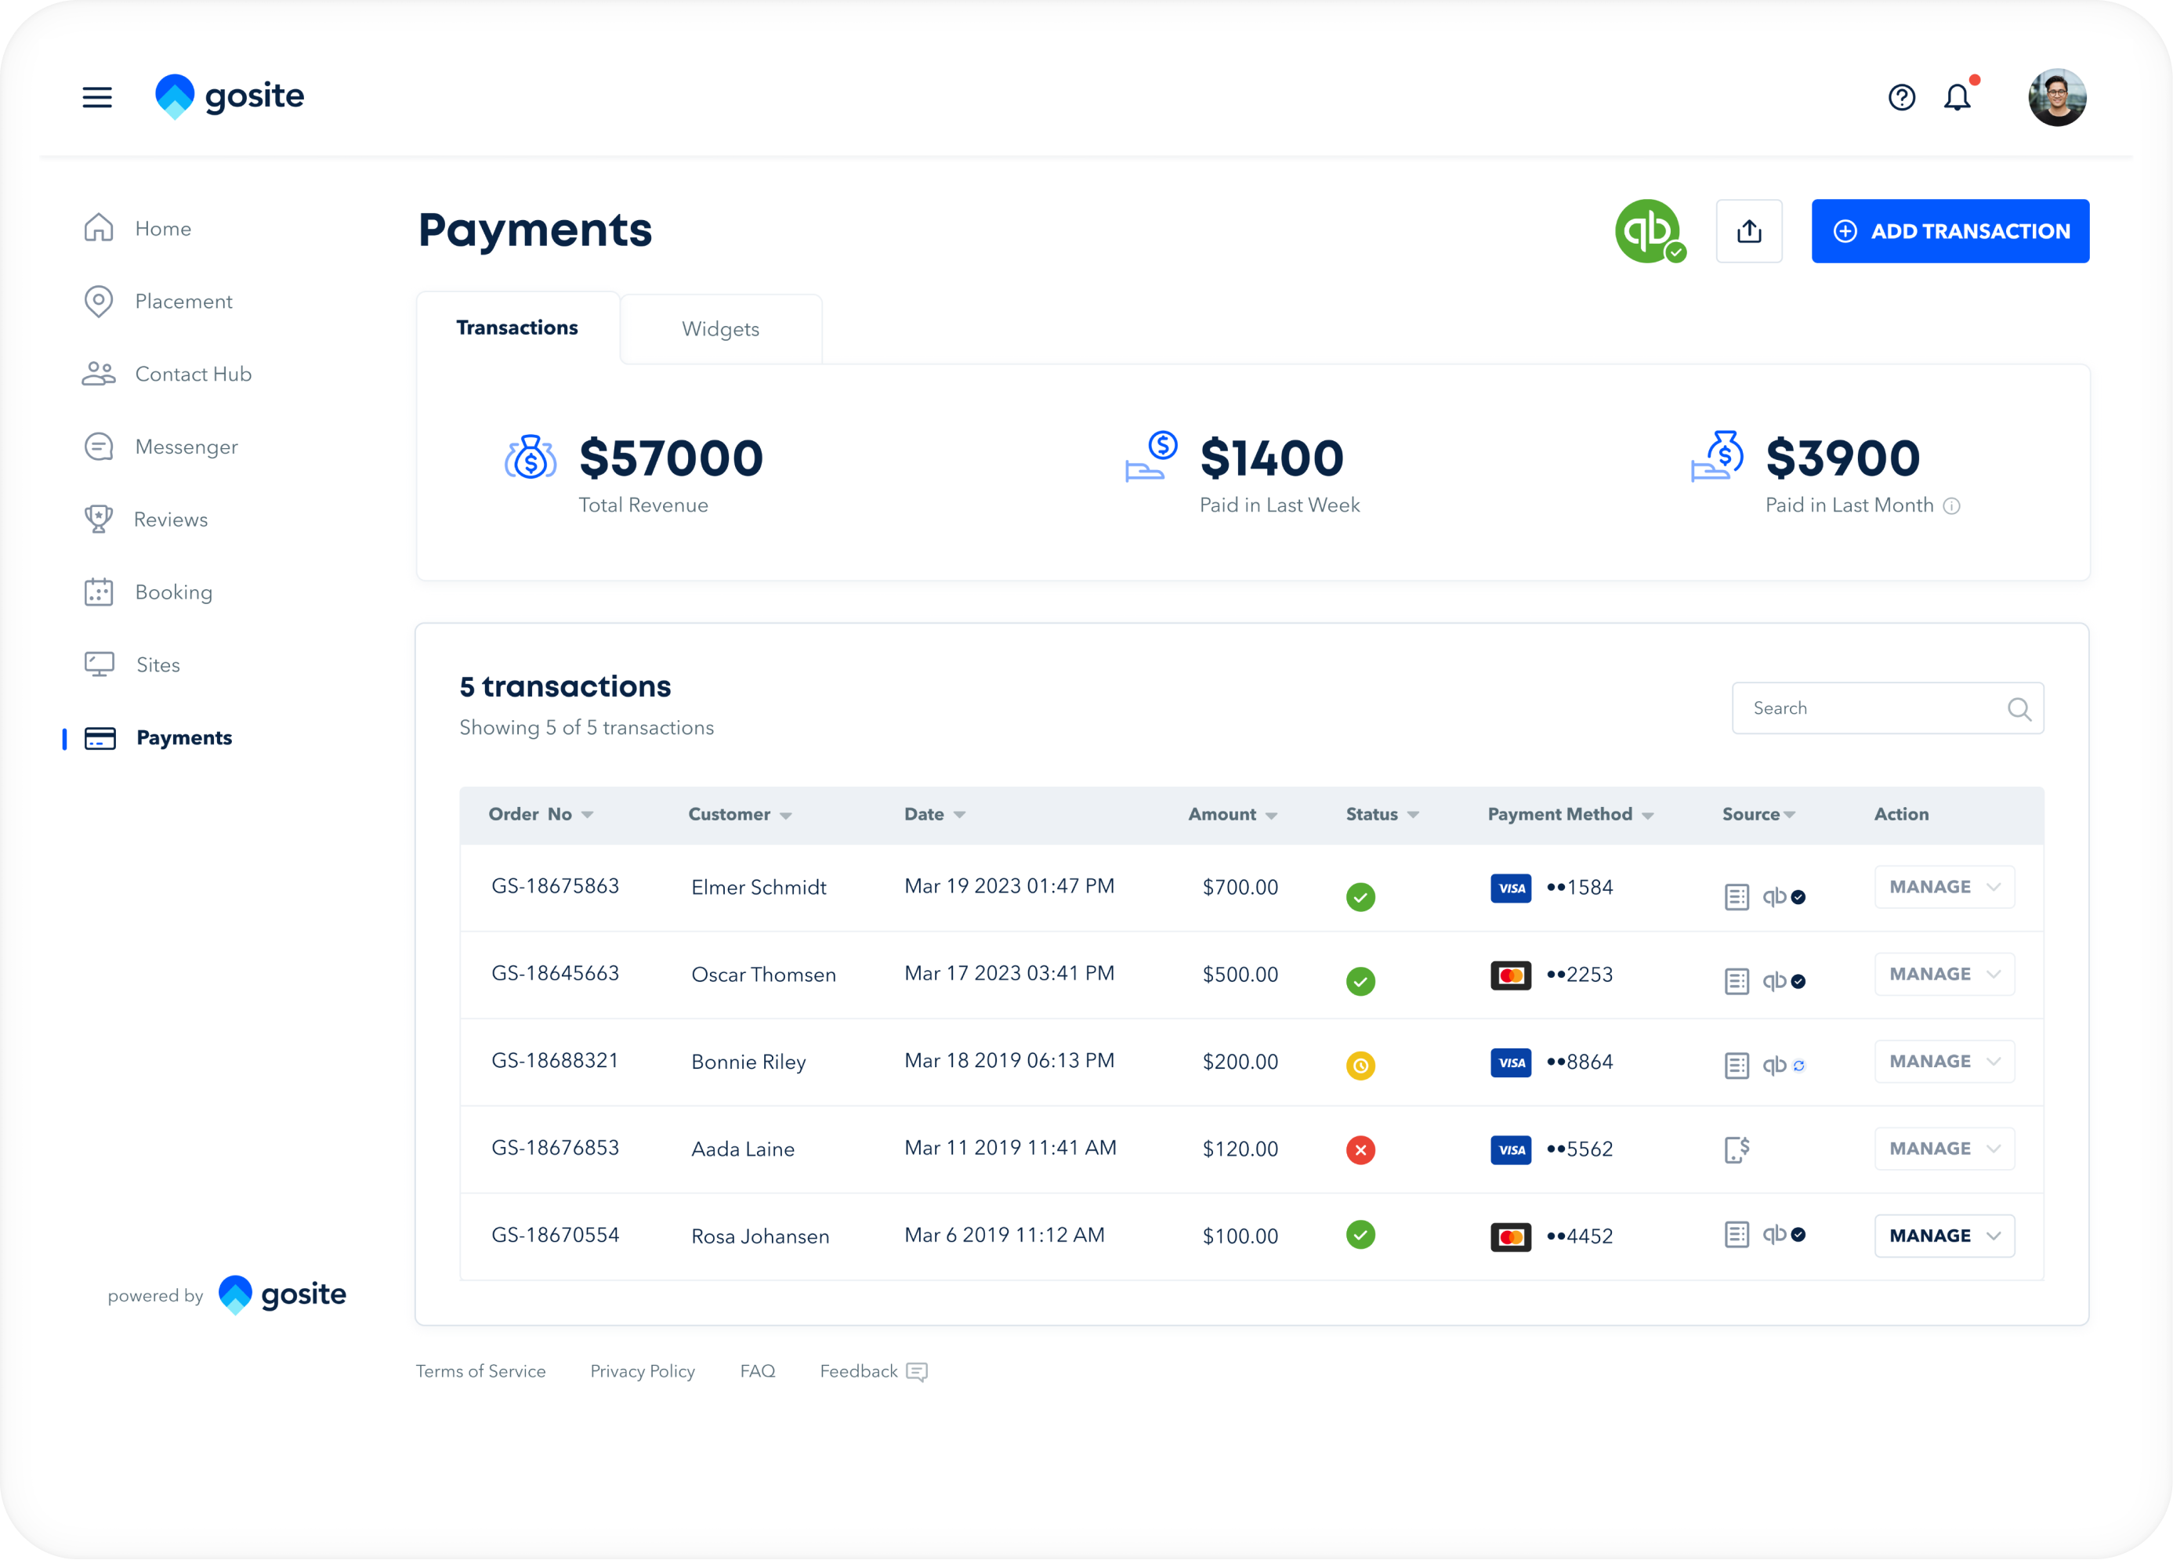Screen dimensions: 2173x1560
Task: Open Messenger from the sidebar
Action: (186, 446)
